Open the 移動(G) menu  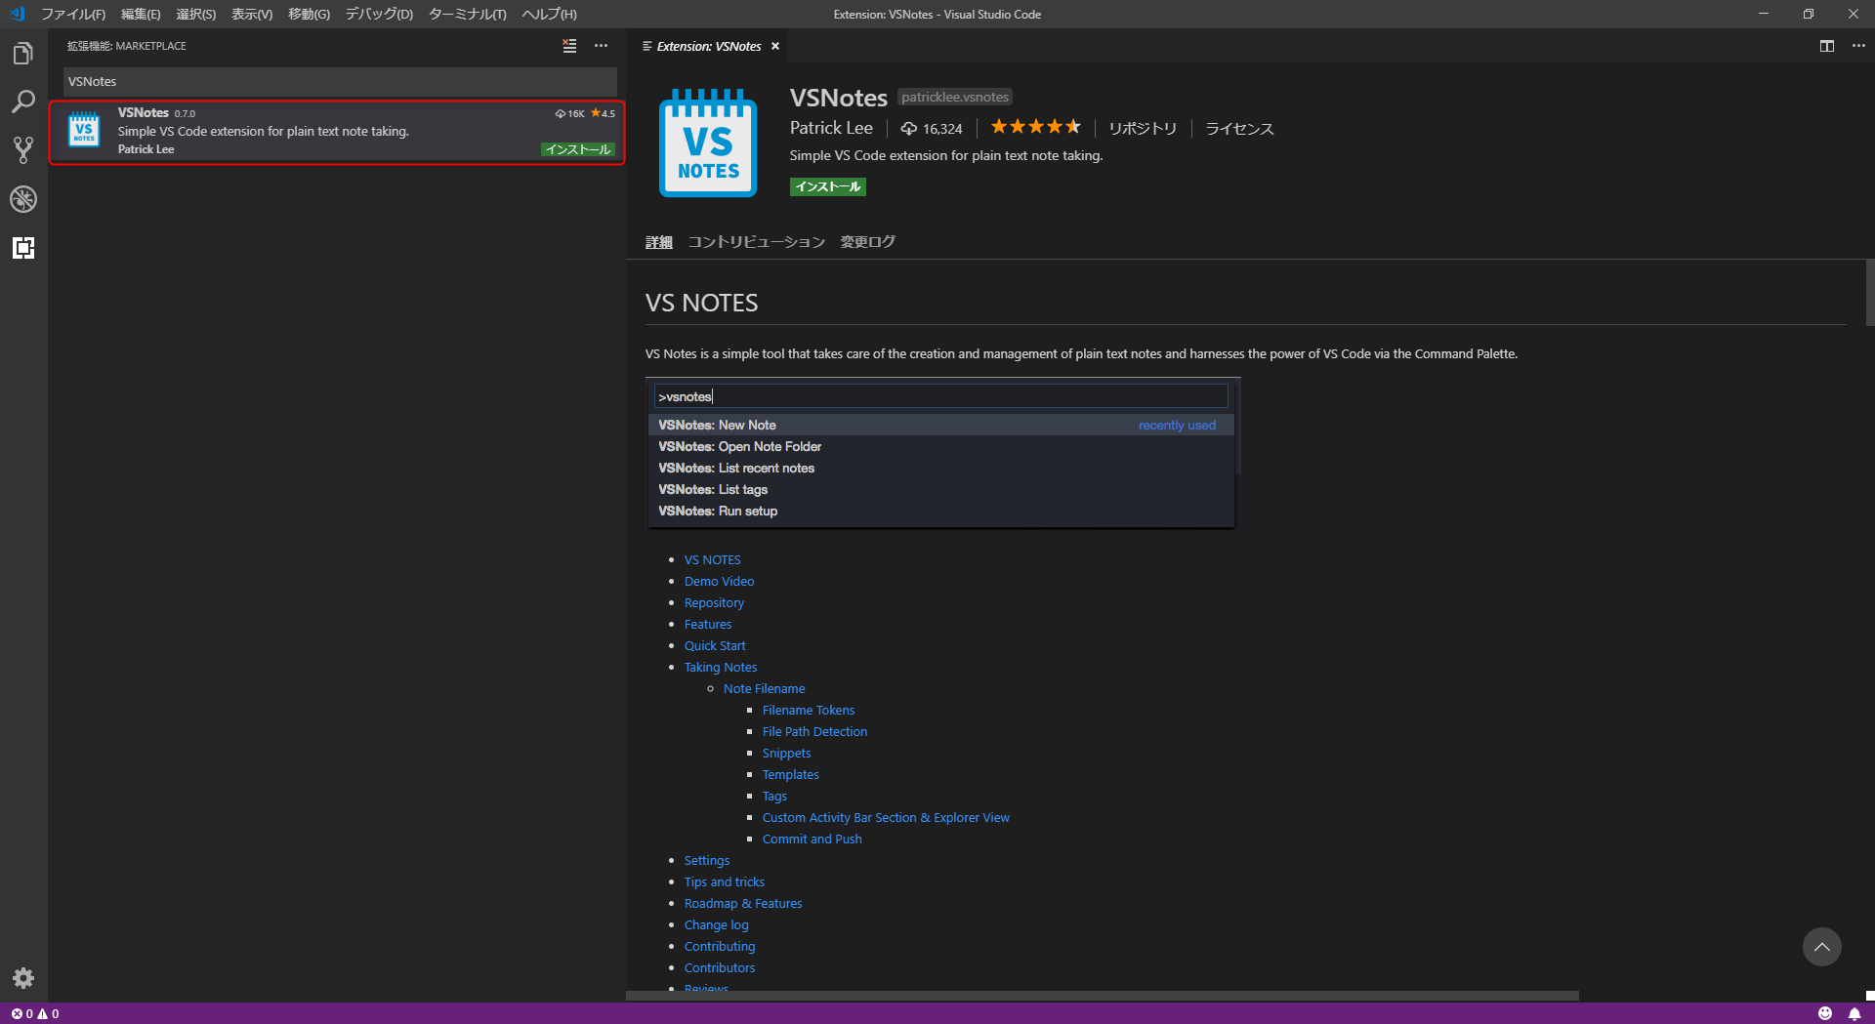point(309,14)
